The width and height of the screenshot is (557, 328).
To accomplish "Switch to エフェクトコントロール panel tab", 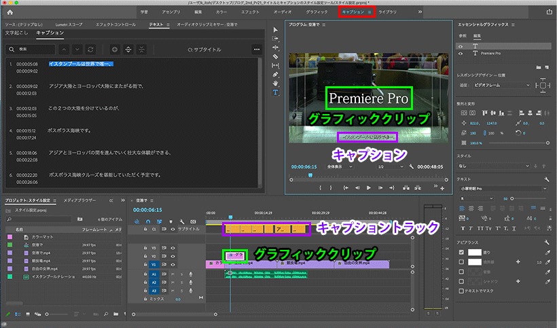I will point(115,24).
